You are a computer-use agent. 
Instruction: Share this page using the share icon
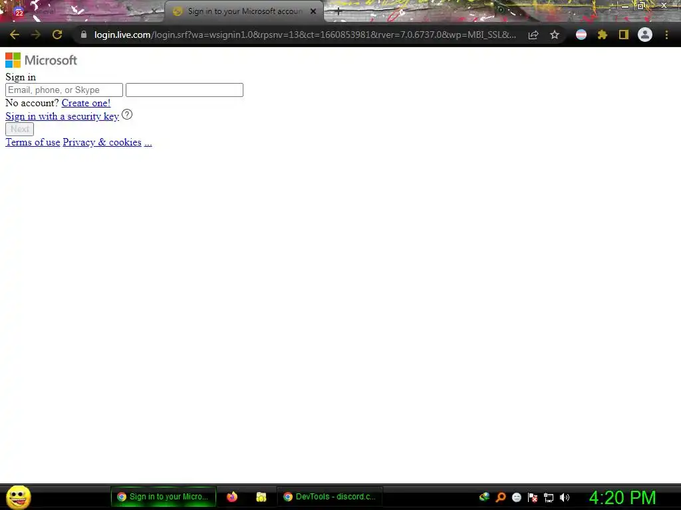533,35
